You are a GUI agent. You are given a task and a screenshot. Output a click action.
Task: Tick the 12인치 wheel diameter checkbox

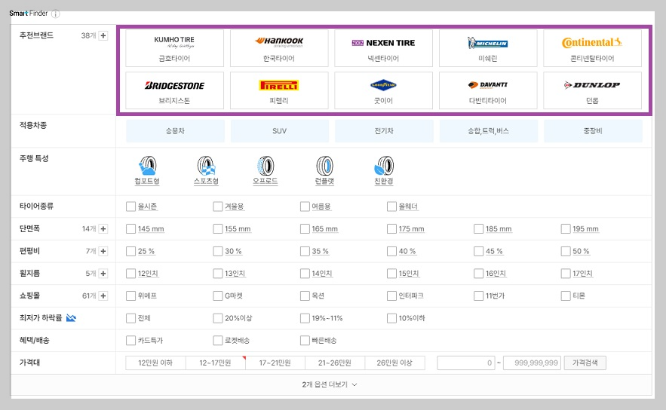click(130, 274)
